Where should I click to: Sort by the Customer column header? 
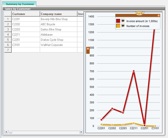(26, 14)
